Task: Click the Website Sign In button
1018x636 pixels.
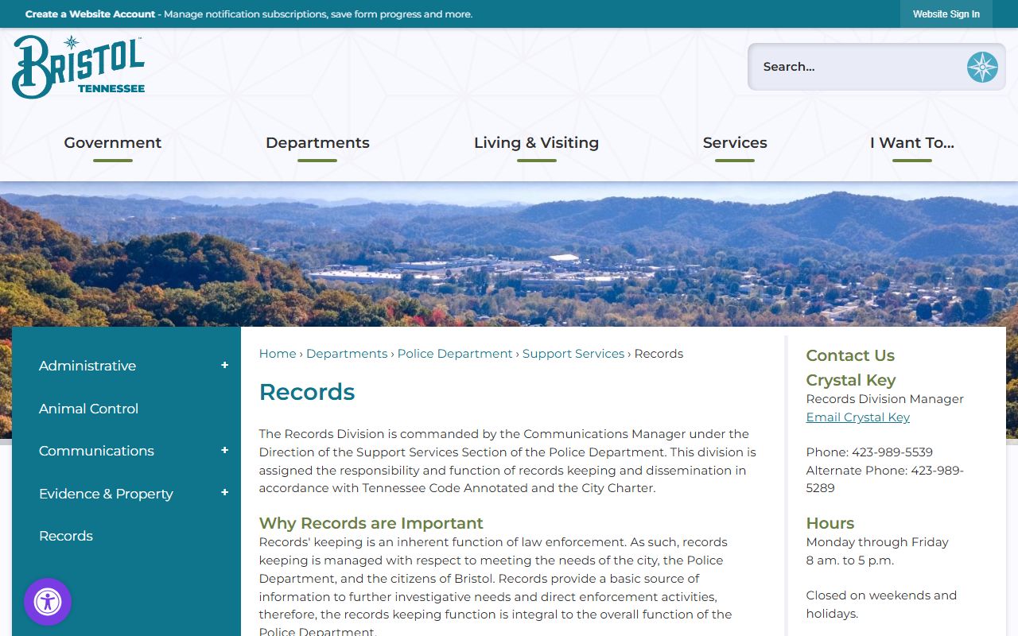Action: click(x=946, y=14)
